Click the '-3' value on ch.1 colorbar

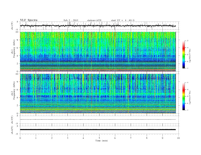coord(187,41)
